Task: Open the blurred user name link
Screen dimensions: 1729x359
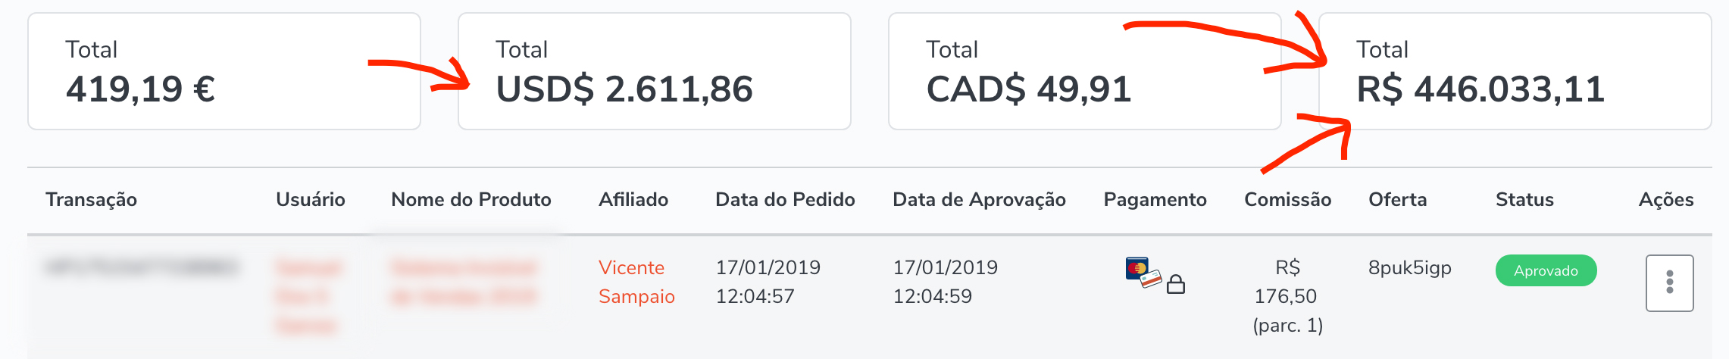Action: (x=308, y=296)
